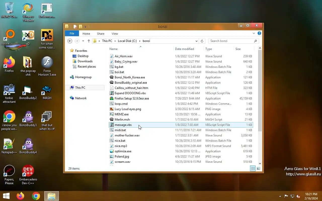
Task: Open the View ribbon tab
Action: 115,33
